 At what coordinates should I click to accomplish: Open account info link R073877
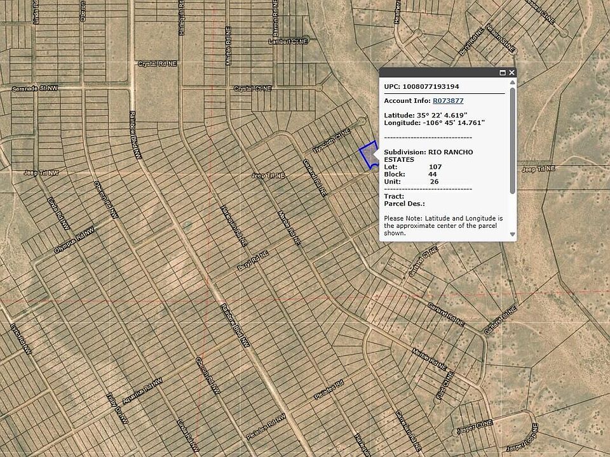(448, 100)
